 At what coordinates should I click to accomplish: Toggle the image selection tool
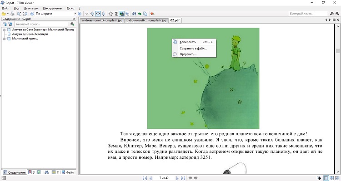click(121, 14)
